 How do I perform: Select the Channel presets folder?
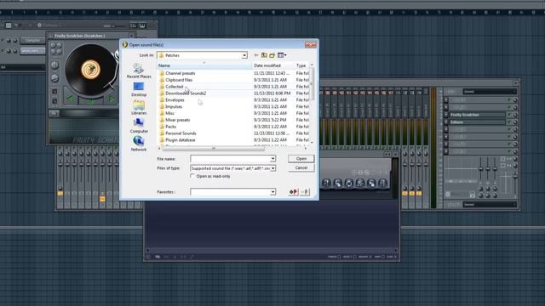tap(180, 73)
